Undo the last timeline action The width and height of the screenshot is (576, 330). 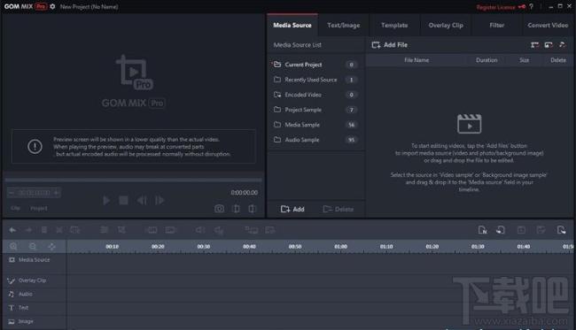click(x=12, y=230)
